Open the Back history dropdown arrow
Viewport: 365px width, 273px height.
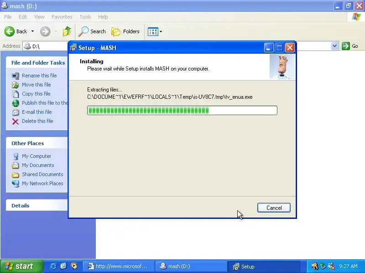click(x=32, y=31)
